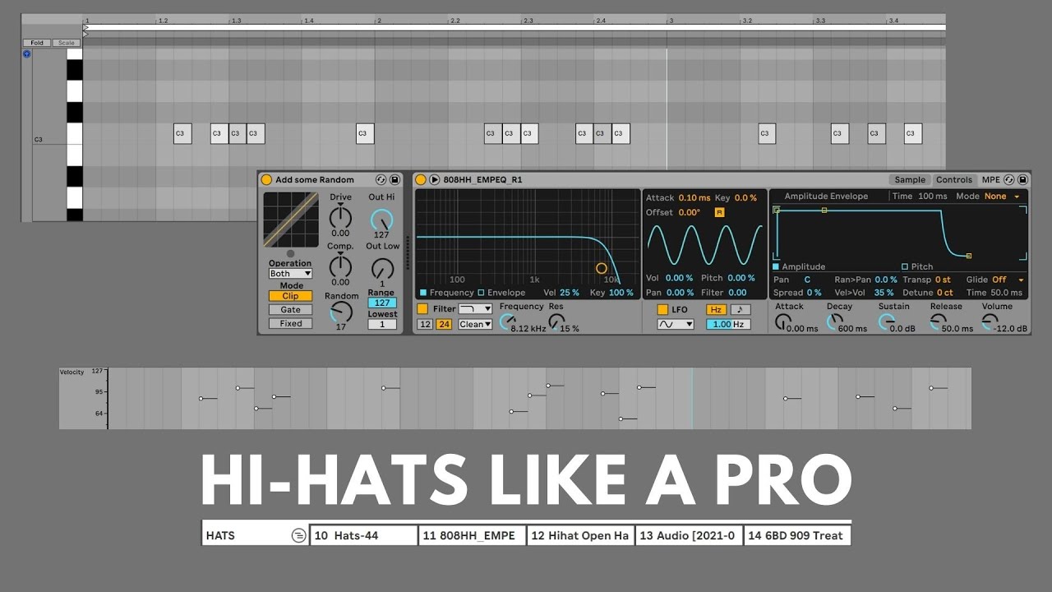Image resolution: width=1052 pixels, height=592 pixels.
Task: Click the filter Res knob
Action: 556,321
